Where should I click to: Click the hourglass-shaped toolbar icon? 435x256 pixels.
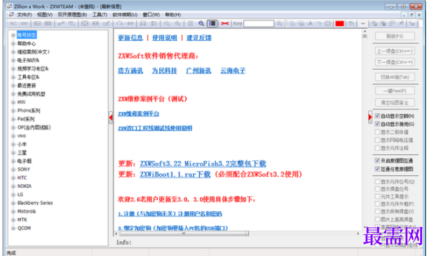click(154, 24)
